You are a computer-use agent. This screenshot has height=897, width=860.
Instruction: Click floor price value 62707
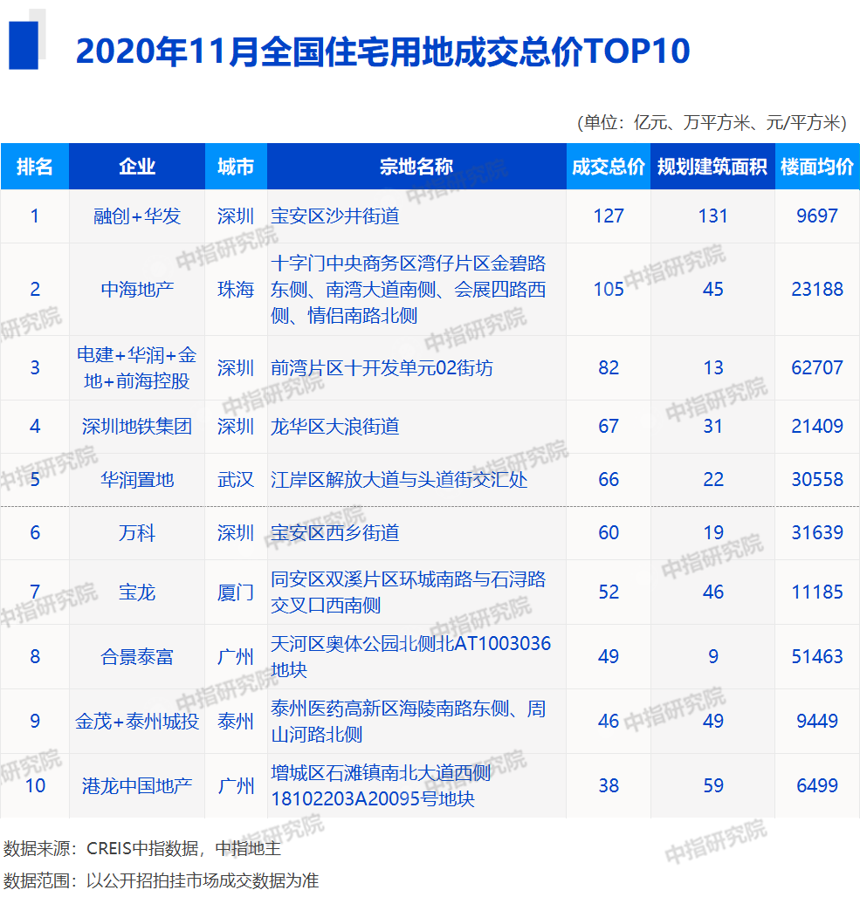click(x=817, y=368)
